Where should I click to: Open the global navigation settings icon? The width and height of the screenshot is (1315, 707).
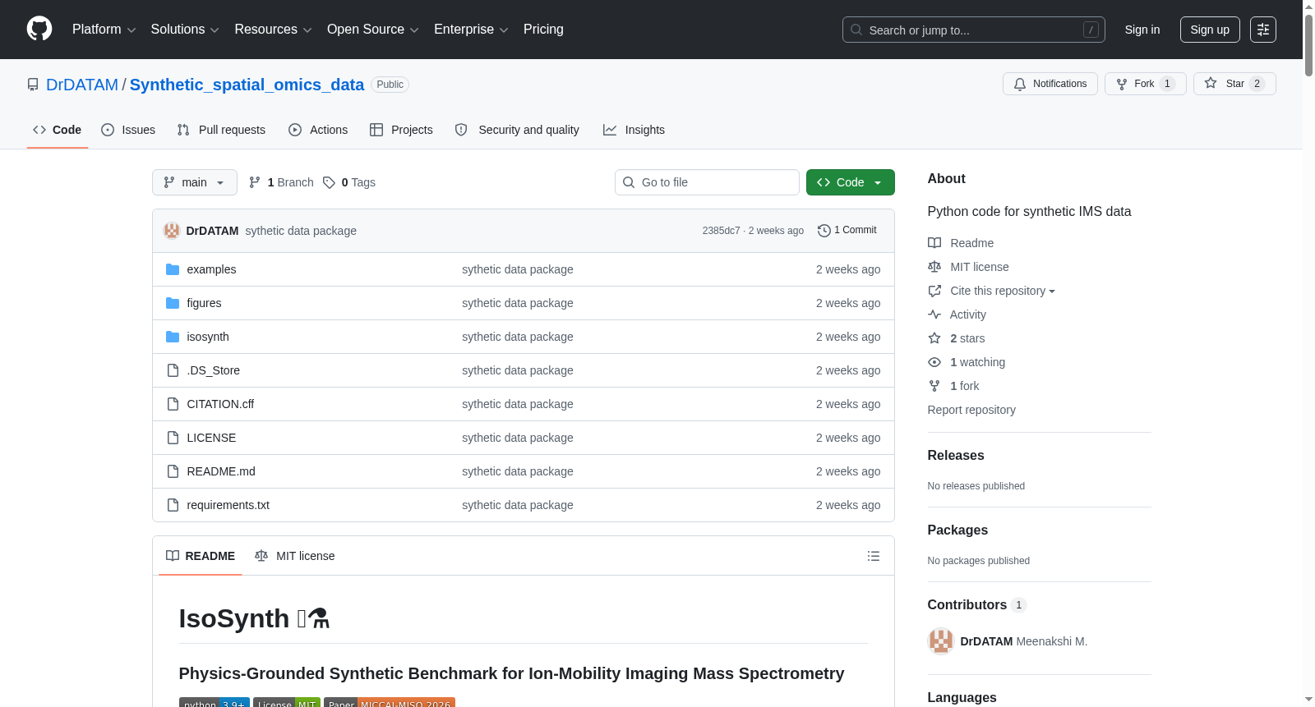[x=1263, y=30]
